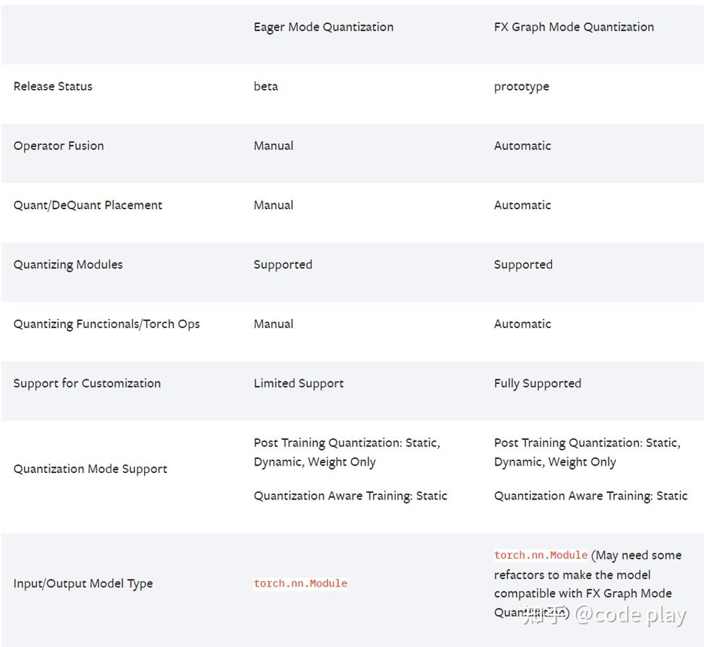Click the Fully Supported cell
The height and width of the screenshot is (647, 704).
(537, 383)
